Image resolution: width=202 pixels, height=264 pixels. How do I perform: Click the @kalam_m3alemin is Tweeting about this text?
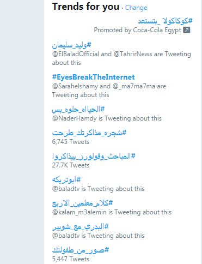tap(112, 212)
